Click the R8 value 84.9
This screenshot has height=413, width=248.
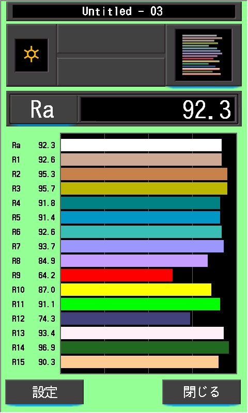(47, 261)
